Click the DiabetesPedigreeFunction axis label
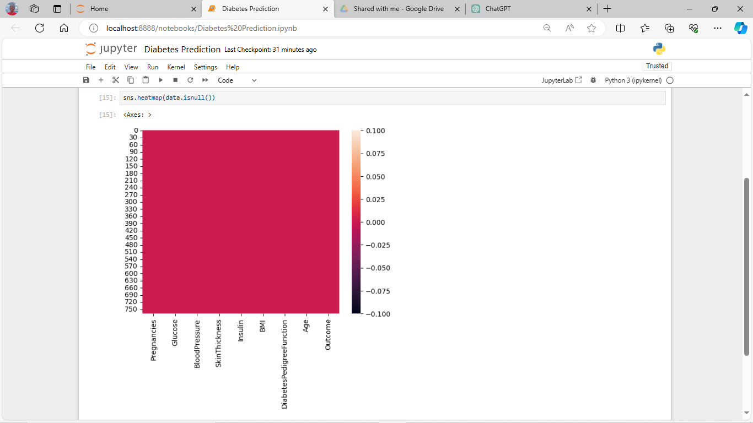753x423 pixels. (284, 364)
